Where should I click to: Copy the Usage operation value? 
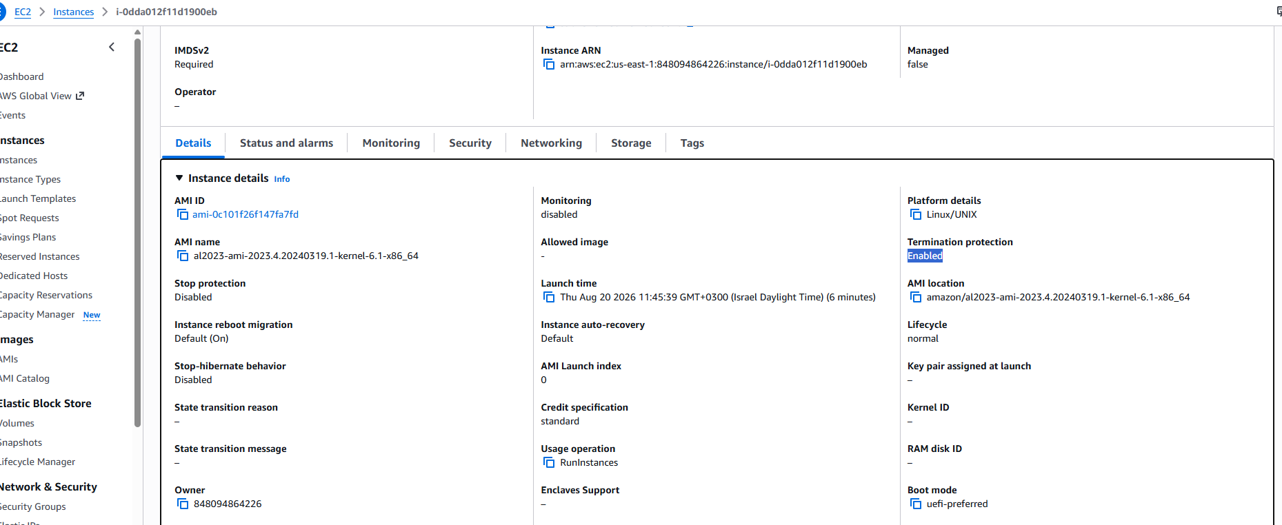coord(549,462)
